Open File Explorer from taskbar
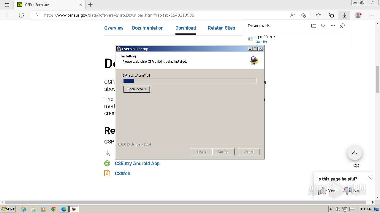Screen dimensions: 380x213 tap(34, 209)
